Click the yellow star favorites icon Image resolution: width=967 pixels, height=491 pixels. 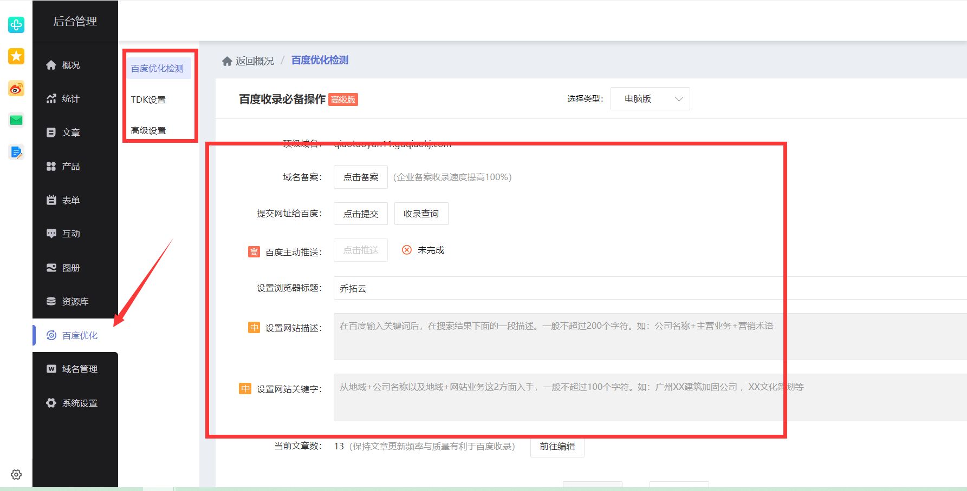click(16, 56)
